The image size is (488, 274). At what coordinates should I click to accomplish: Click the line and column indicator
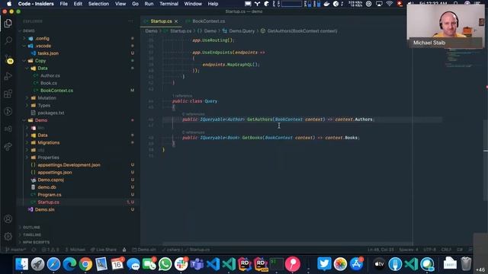click(x=380, y=250)
